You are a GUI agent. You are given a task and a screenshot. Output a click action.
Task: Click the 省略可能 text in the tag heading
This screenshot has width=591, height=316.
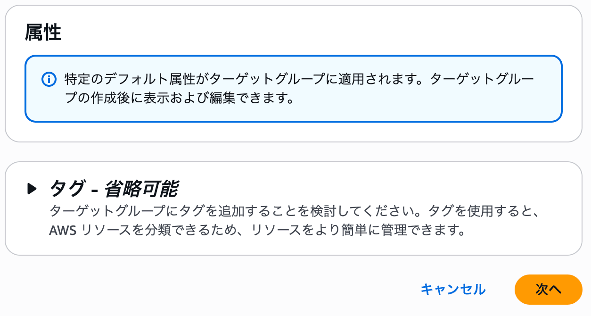[140, 189]
